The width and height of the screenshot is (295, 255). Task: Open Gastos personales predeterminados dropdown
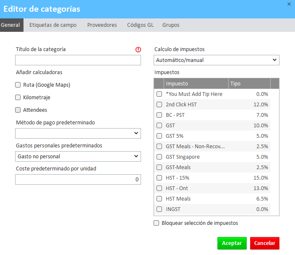78,156
